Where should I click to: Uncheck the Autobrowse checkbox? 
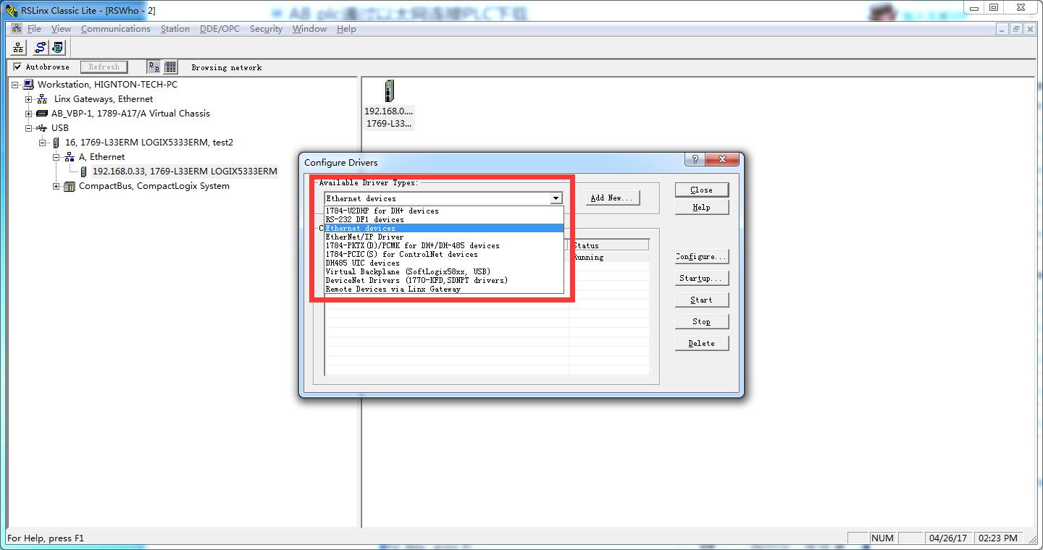click(x=18, y=67)
